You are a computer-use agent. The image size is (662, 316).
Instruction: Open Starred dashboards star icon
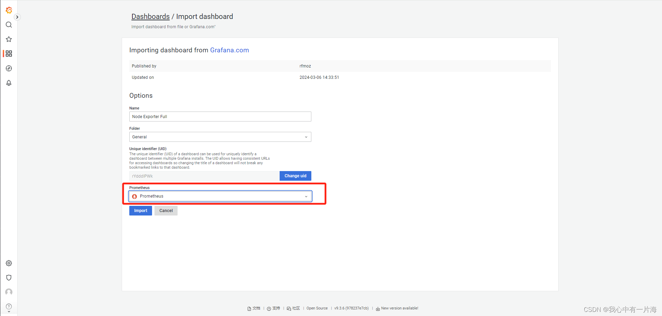9,39
